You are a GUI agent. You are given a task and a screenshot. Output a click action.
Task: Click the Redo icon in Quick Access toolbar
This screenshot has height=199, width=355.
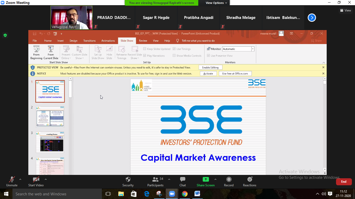tap(49, 34)
